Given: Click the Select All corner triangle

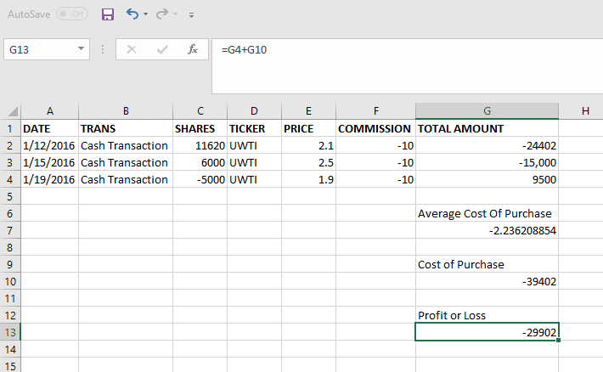Looking at the screenshot, I should [x=13, y=111].
